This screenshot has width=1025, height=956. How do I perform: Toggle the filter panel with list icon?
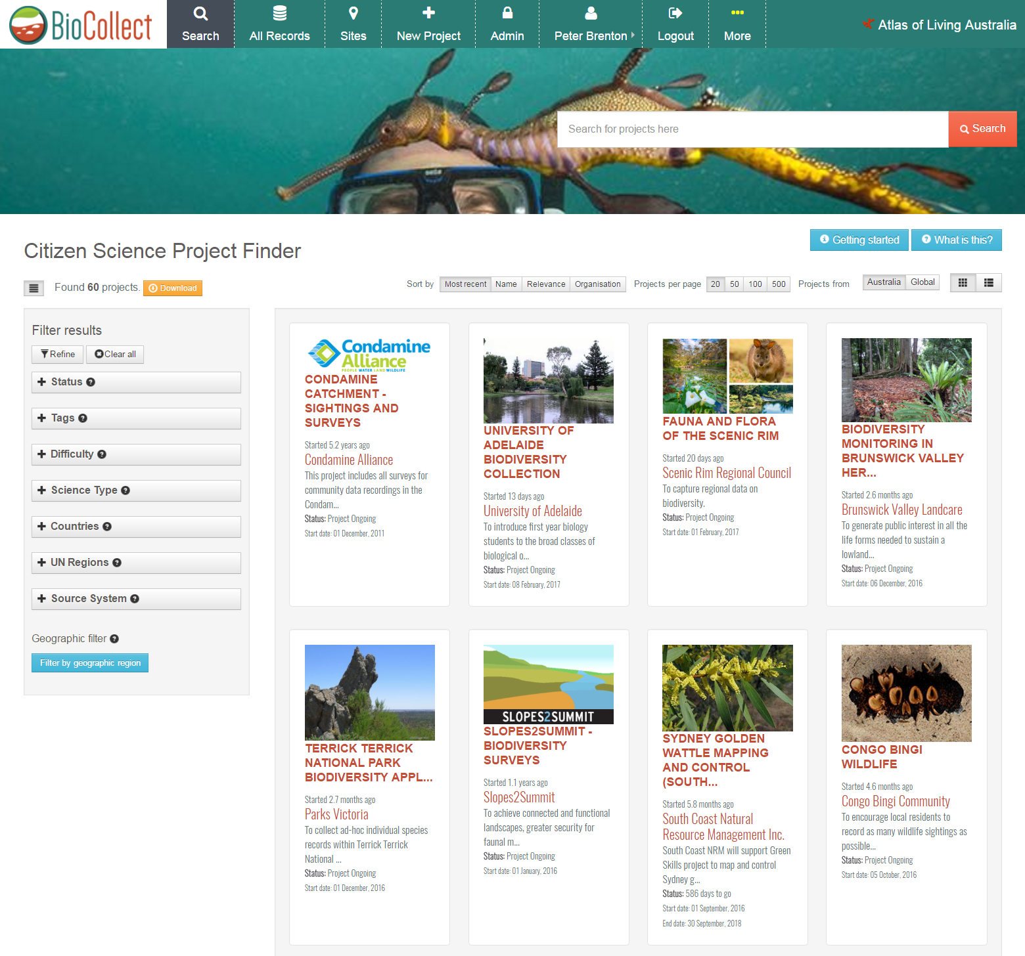pyautogui.click(x=34, y=288)
